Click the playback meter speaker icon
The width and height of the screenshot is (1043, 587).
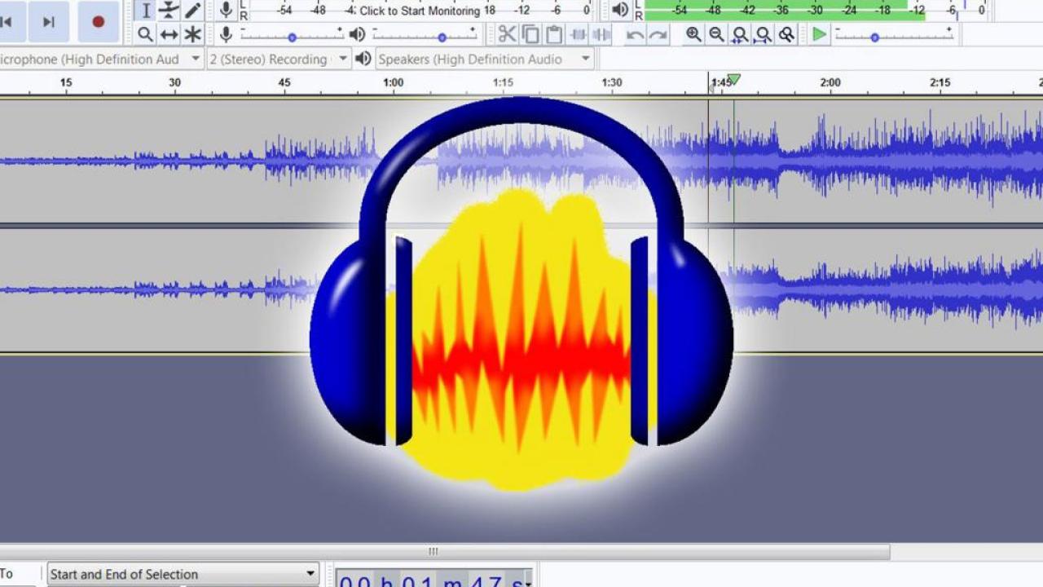point(620,10)
